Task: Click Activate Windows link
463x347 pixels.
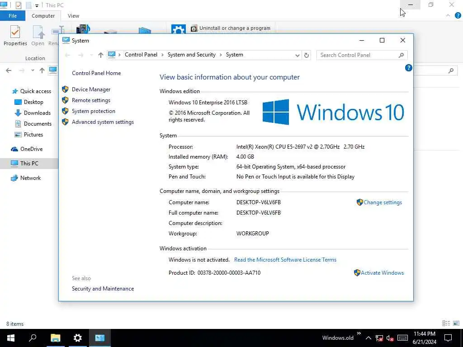Action: tap(382, 273)
